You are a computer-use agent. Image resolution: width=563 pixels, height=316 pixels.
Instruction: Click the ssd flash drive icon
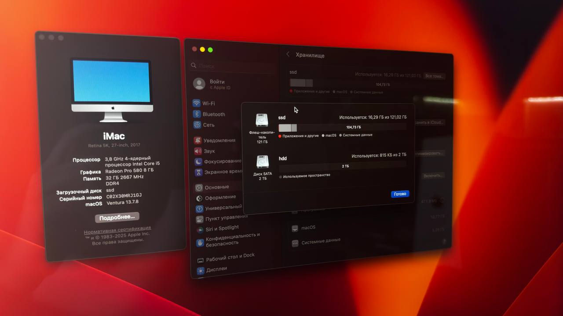pos(262,120)
